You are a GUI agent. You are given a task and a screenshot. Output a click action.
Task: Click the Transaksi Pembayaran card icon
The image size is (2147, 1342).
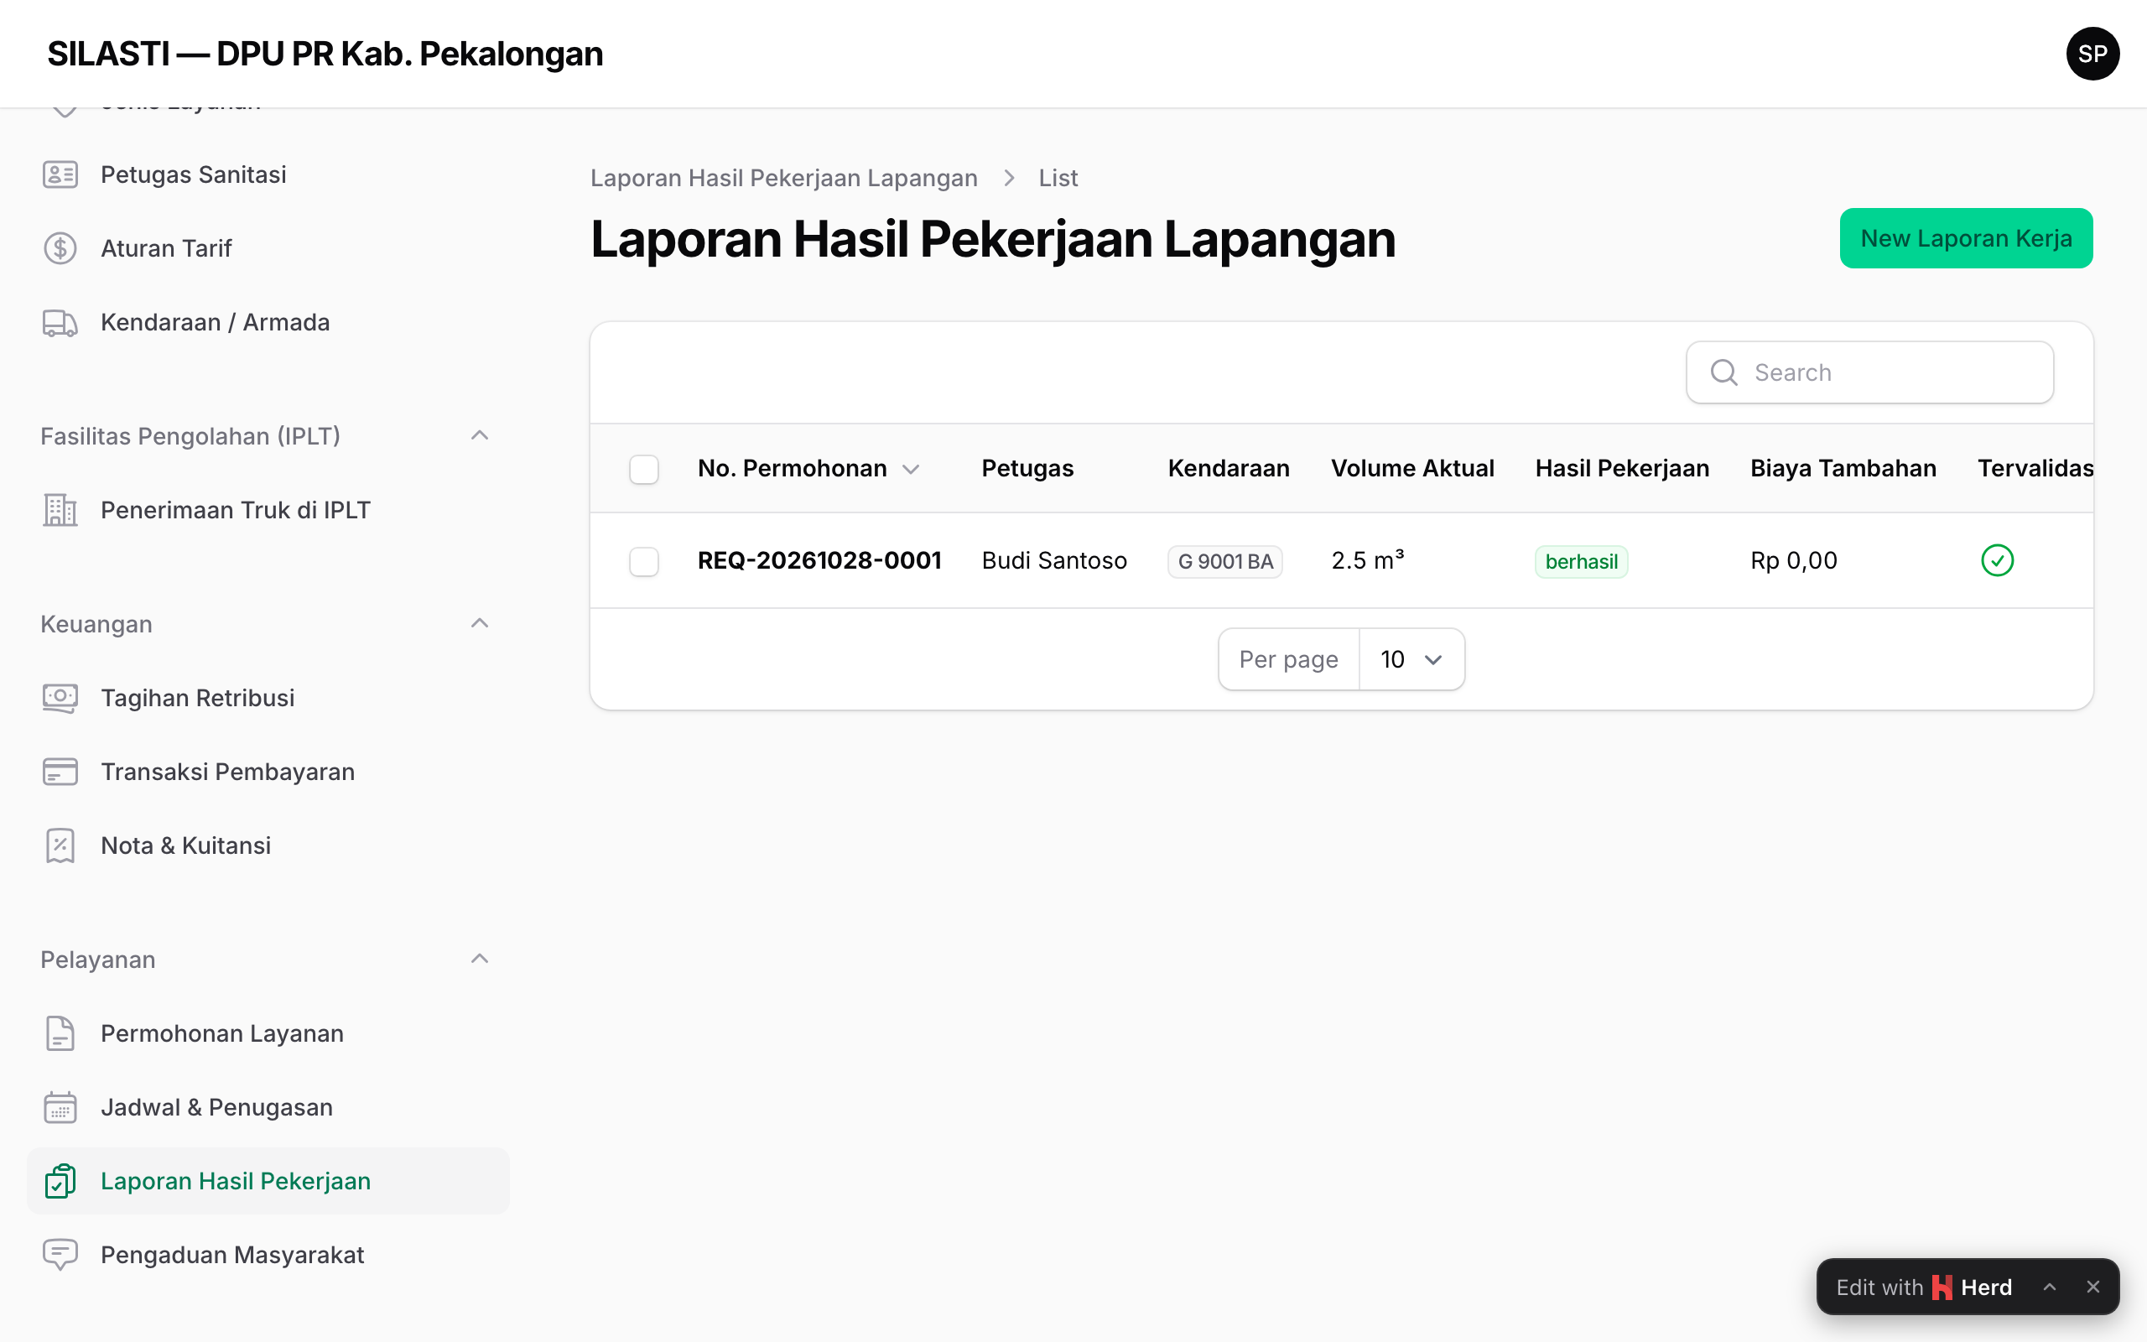pyautogui.click(x=60, y=772)
